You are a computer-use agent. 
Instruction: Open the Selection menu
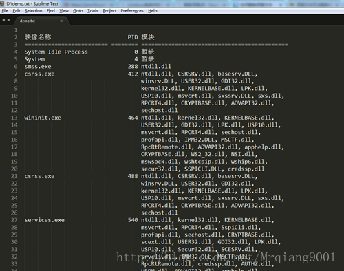pos(34,11)
